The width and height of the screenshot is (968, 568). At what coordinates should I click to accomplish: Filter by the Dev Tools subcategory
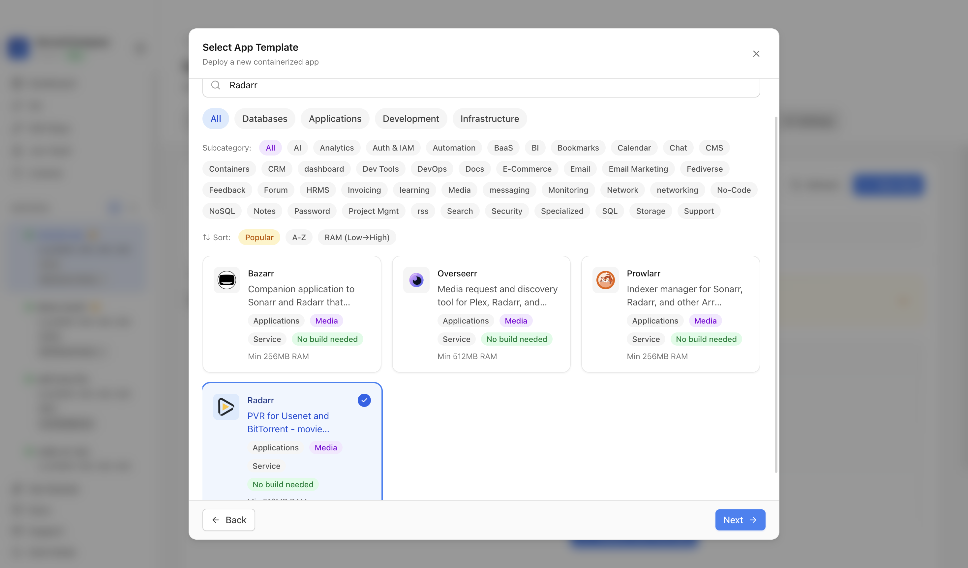[380, 169]
